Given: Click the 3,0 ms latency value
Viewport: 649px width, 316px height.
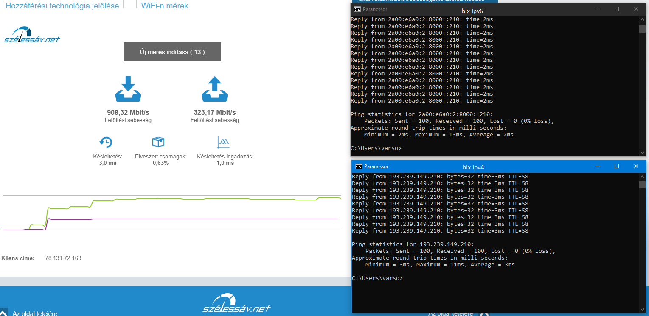Looking at the screenshot, I should point(107,163).
